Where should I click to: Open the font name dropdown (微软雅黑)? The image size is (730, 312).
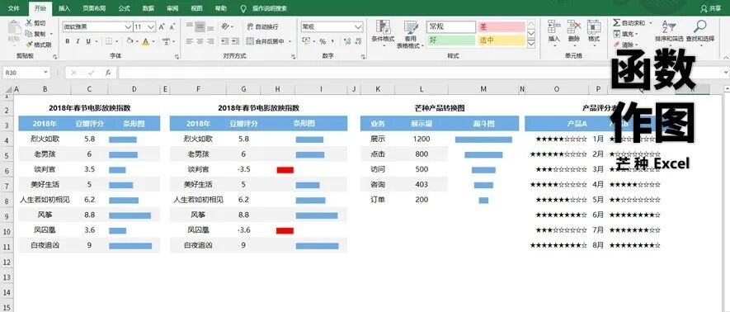128,27
